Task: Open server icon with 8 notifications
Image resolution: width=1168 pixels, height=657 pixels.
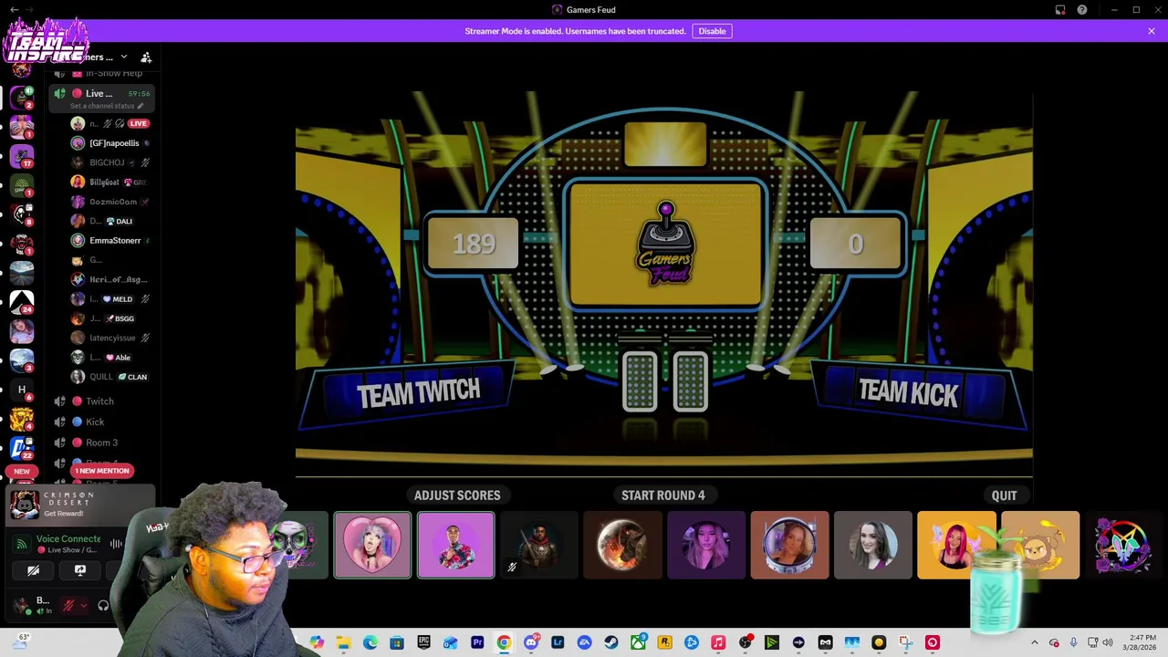Action: point(22,214)
